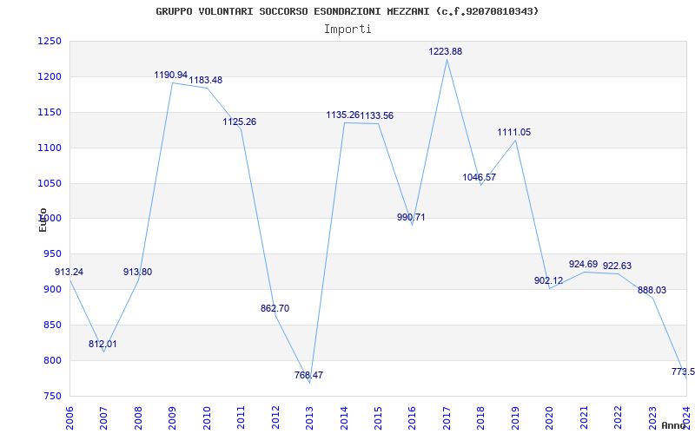
Task: Click the 2022 x-axis year label
Action: click(x=618, y=418)
